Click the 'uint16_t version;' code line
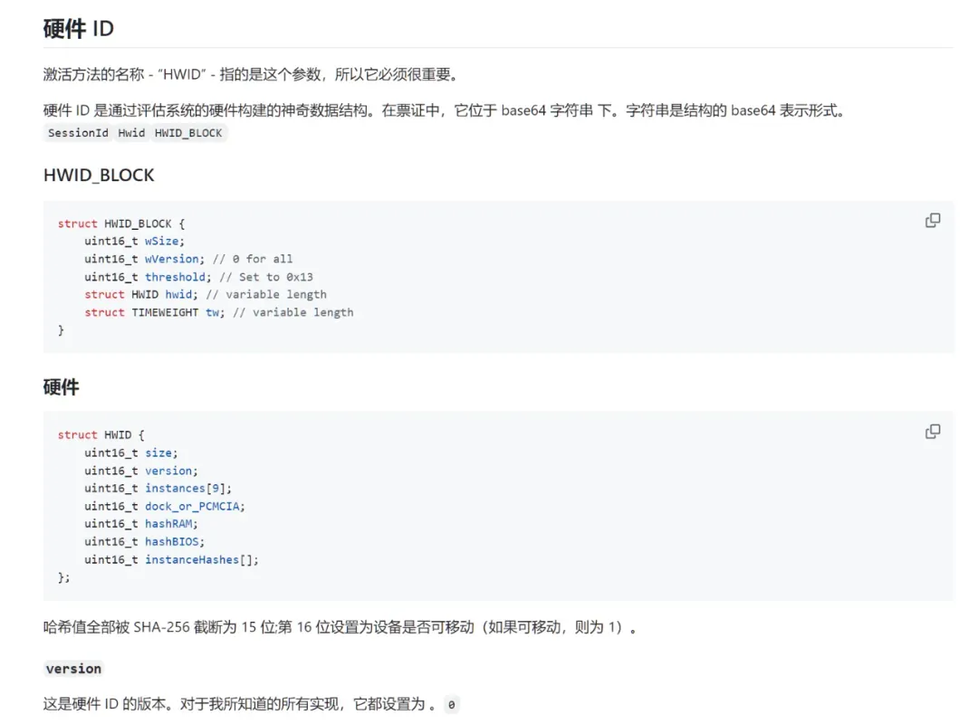This screenshot has height=724, width=978. click(x=141, y=471)
